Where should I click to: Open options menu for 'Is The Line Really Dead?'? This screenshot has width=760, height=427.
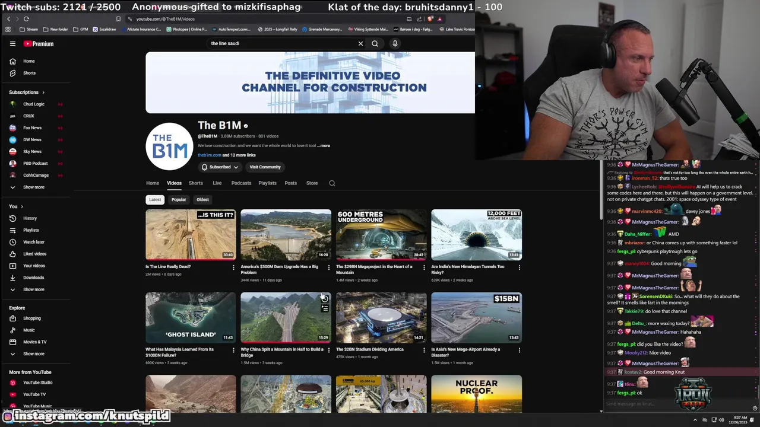point(233,267)
